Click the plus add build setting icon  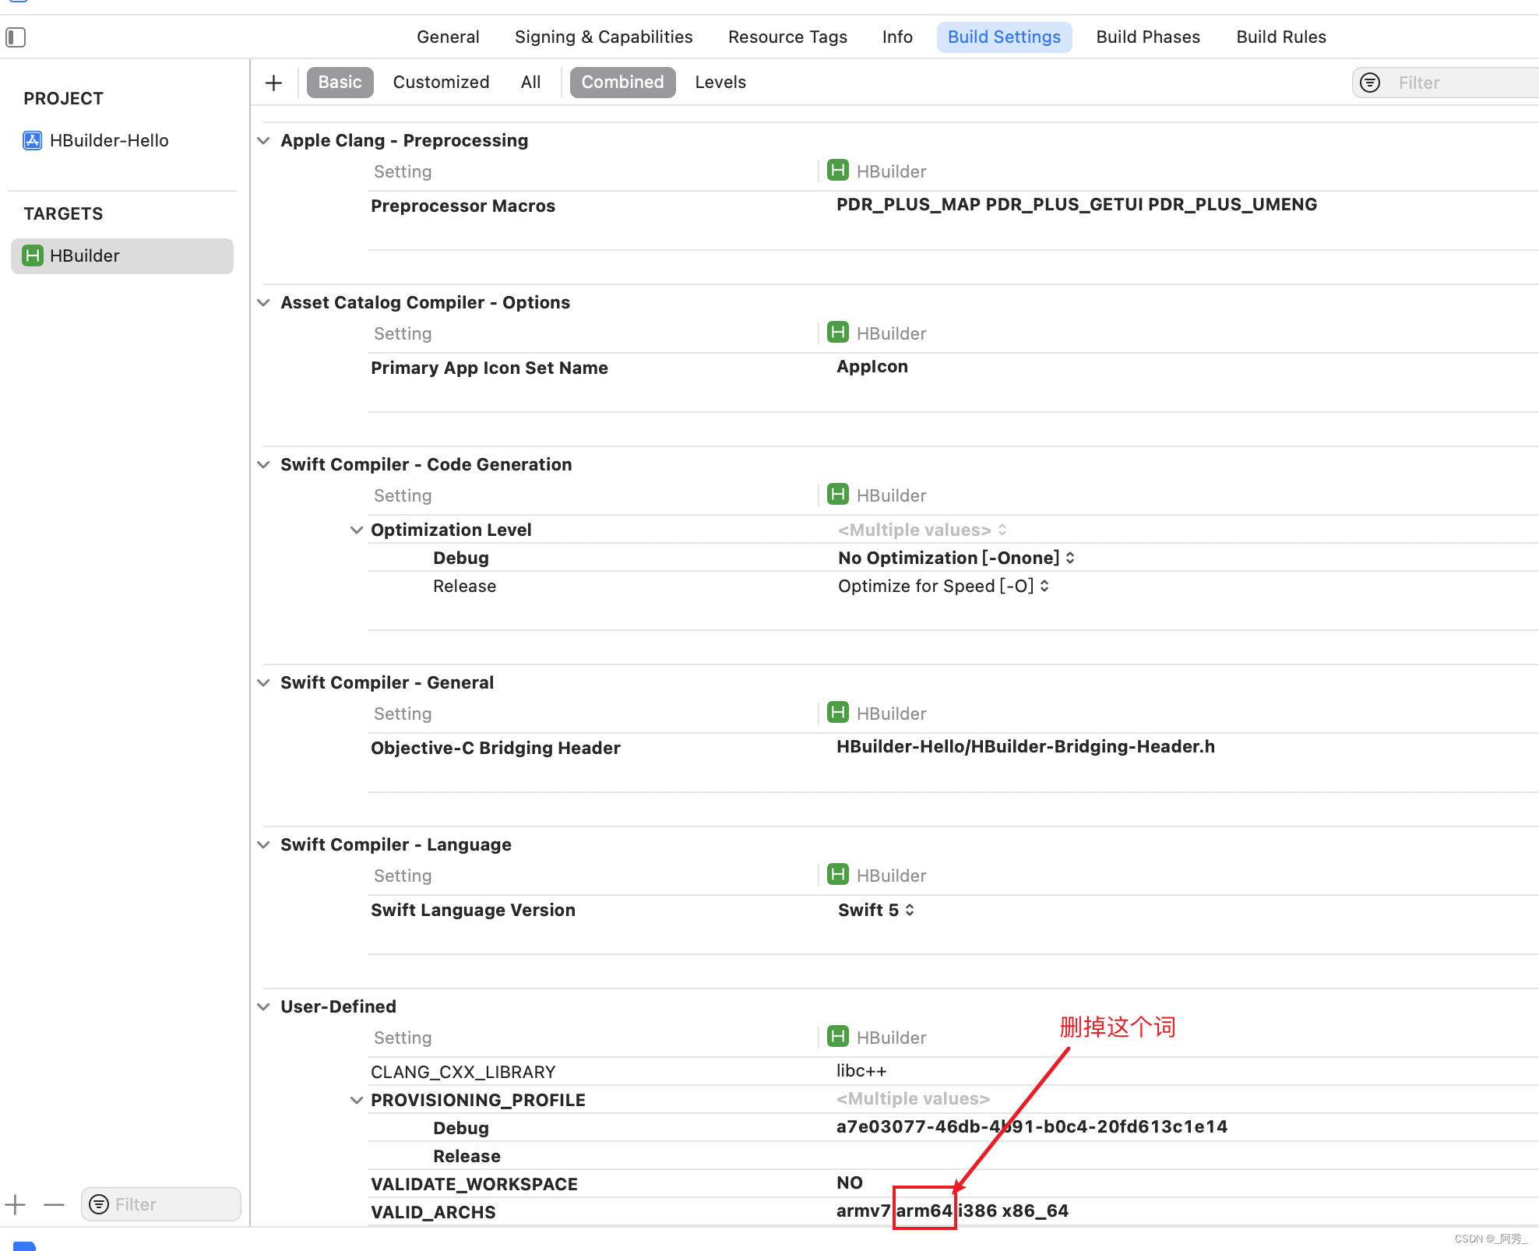pos(273,83)
